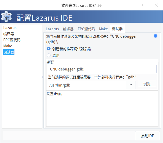Open the /usr/bin/gdb path dropdown arrow

(x=131, y=85)
